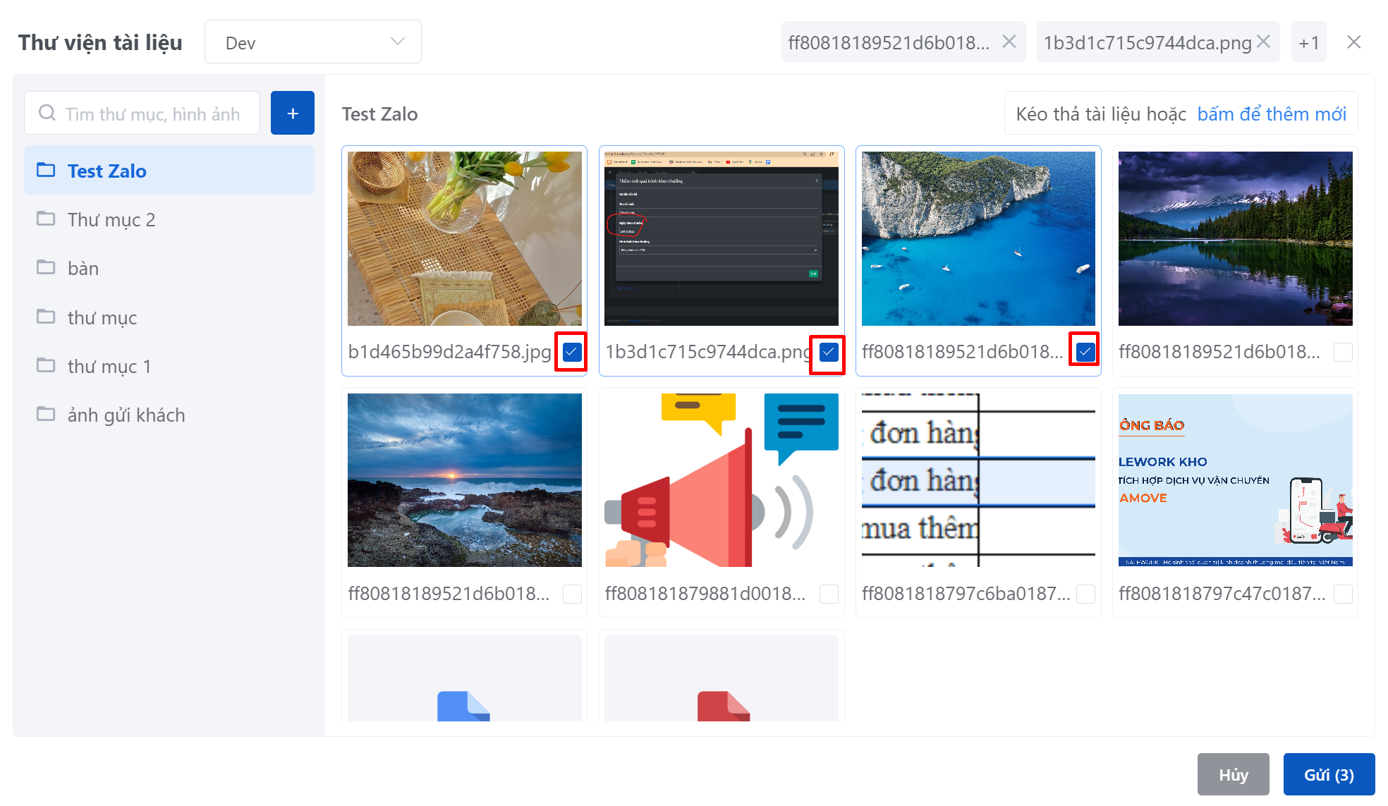Remove the 1b3d1c715c9744dca.png tag
Image resolution: width=1388 pixels, height=806 pixels.
coord(1263,42)
